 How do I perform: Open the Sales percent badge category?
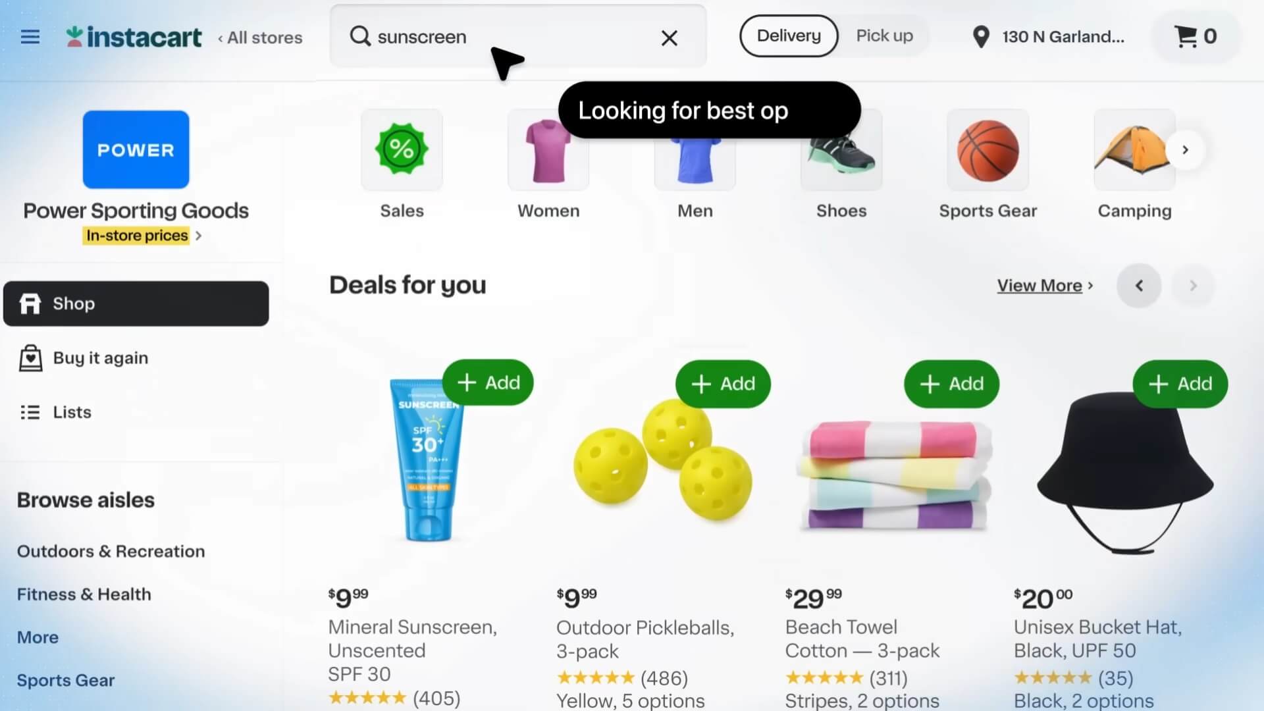pos(402,149)
